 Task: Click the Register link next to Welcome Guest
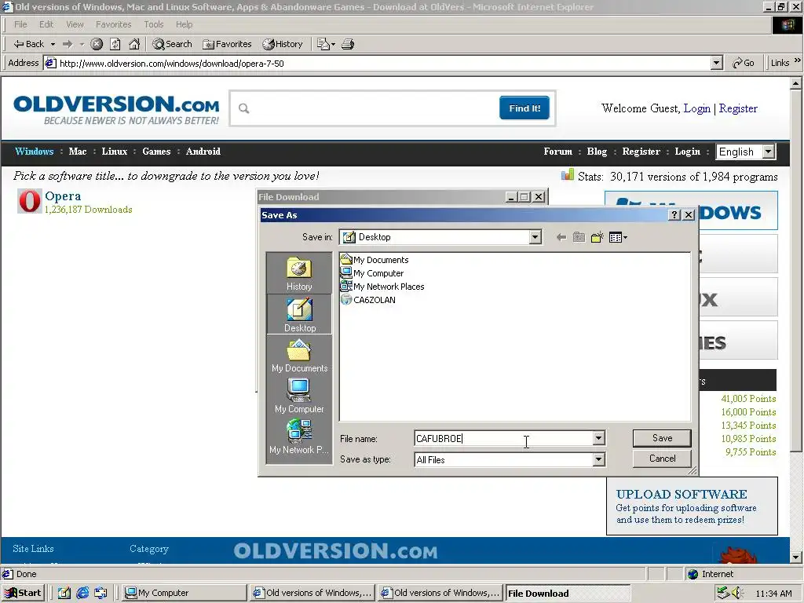tap(738, 108)
